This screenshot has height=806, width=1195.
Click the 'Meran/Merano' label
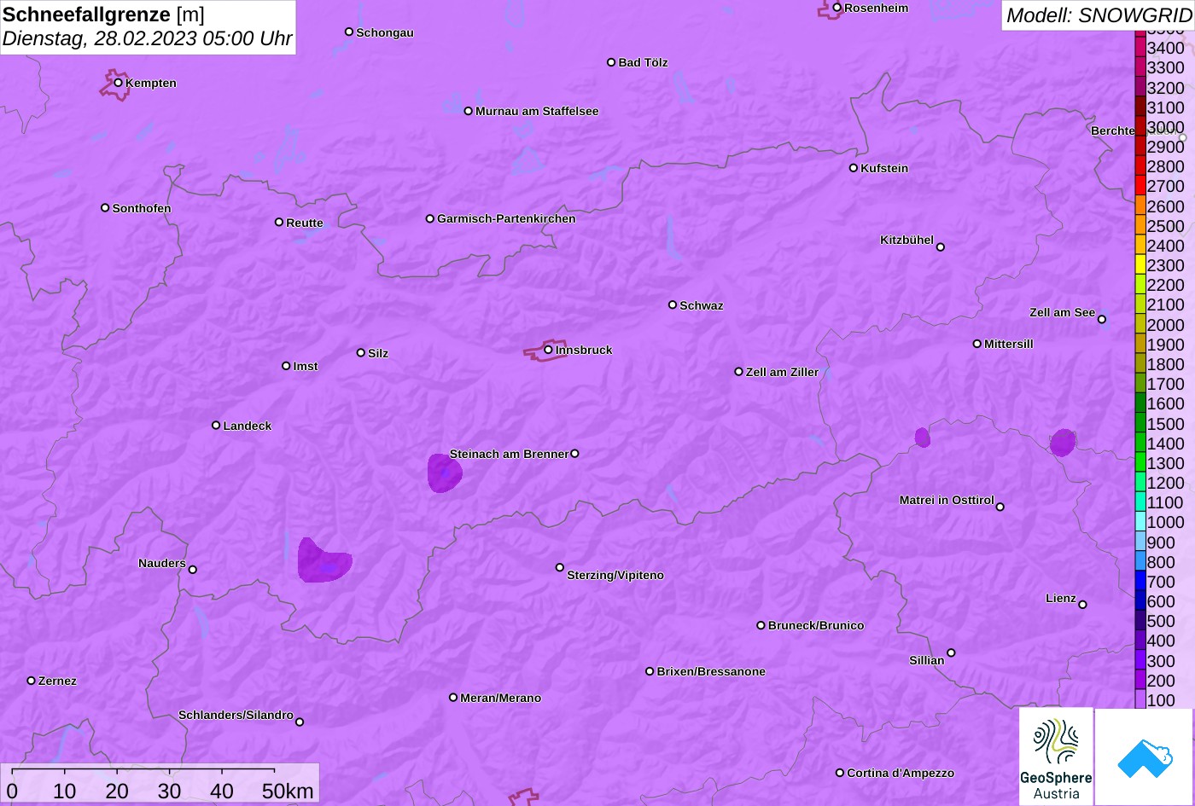[501, 698]
